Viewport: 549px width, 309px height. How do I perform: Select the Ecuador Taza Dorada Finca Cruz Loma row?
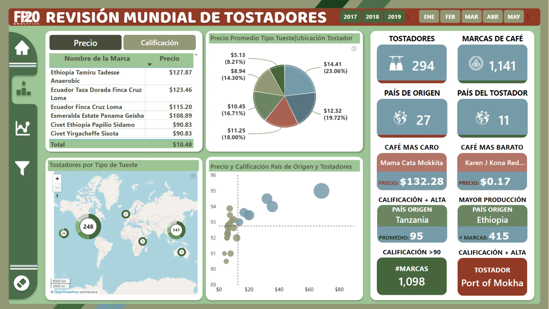[x=121, y=94]
